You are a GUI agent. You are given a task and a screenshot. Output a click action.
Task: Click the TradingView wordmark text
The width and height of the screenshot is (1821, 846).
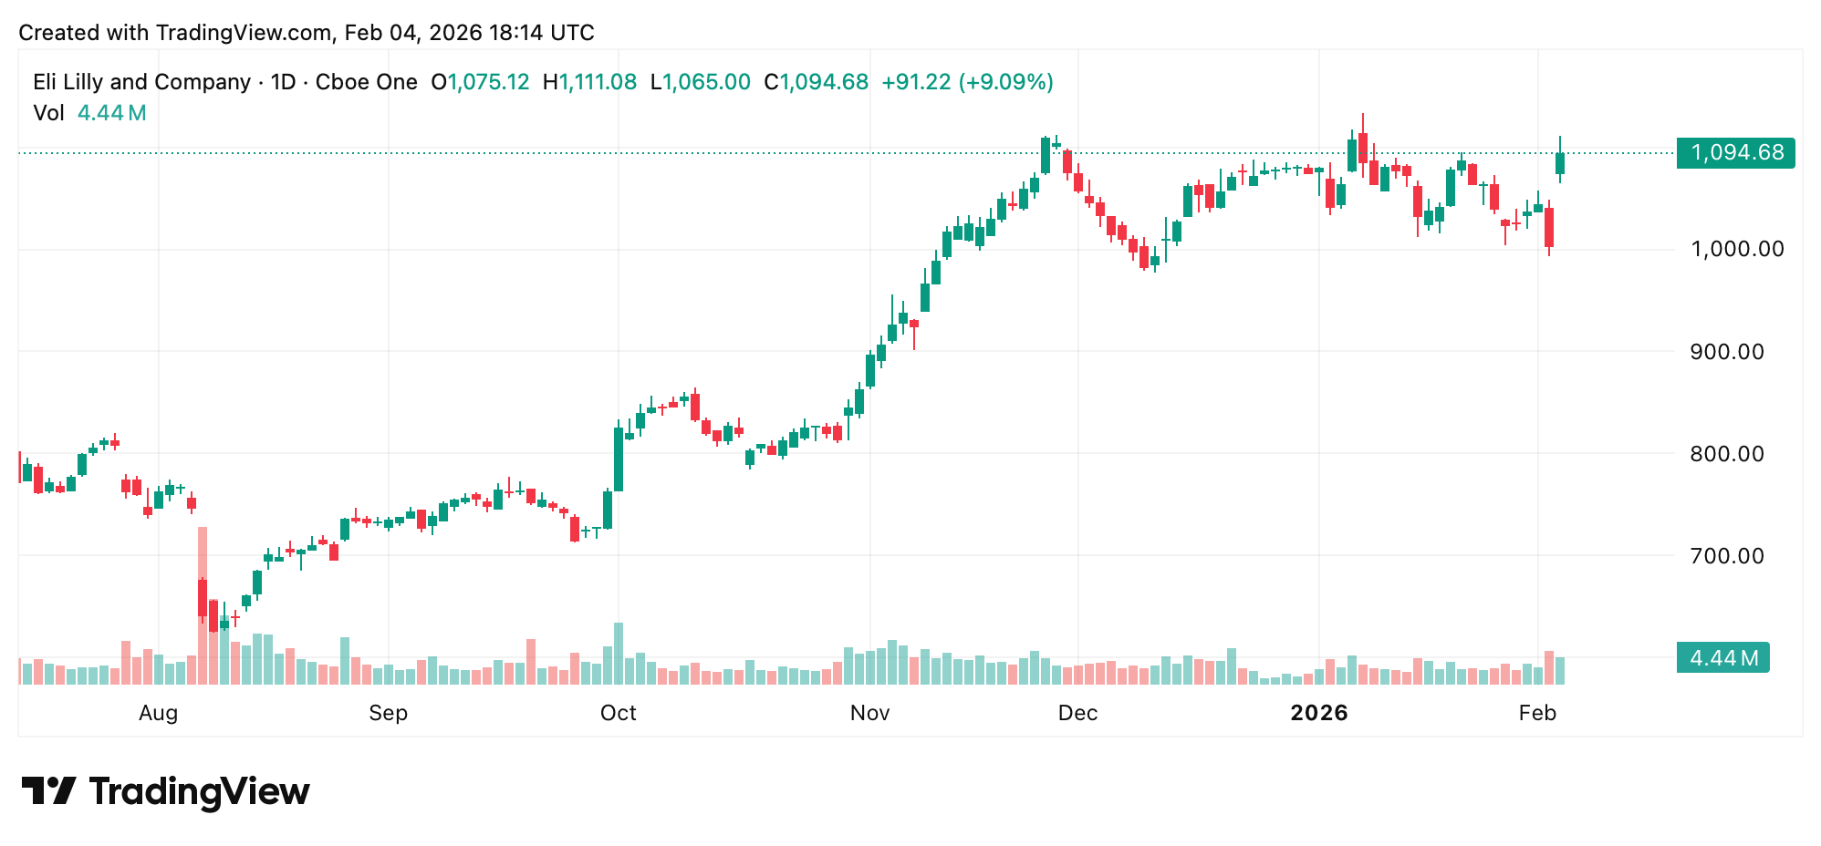click(199, 791)
